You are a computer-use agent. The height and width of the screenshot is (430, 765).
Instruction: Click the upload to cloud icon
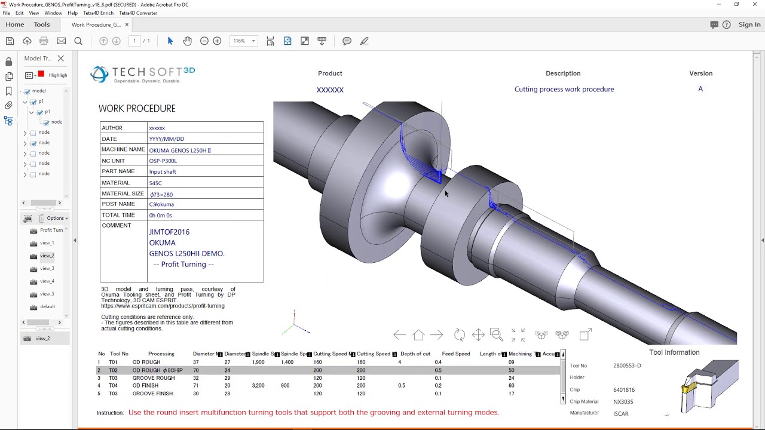(x=27, y=41)
